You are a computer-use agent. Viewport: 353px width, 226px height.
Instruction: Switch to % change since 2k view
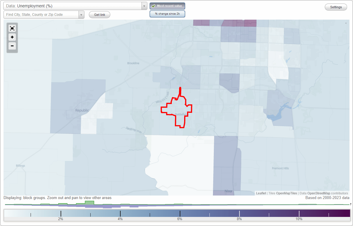[167, 13]
